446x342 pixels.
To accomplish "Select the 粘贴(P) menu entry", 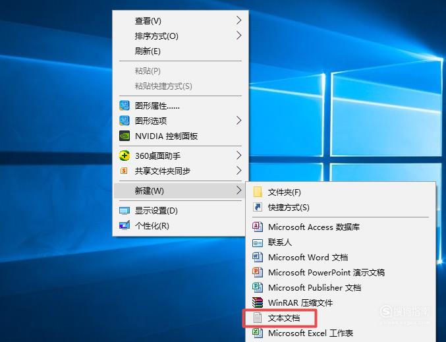I will [x=180, y=71].
